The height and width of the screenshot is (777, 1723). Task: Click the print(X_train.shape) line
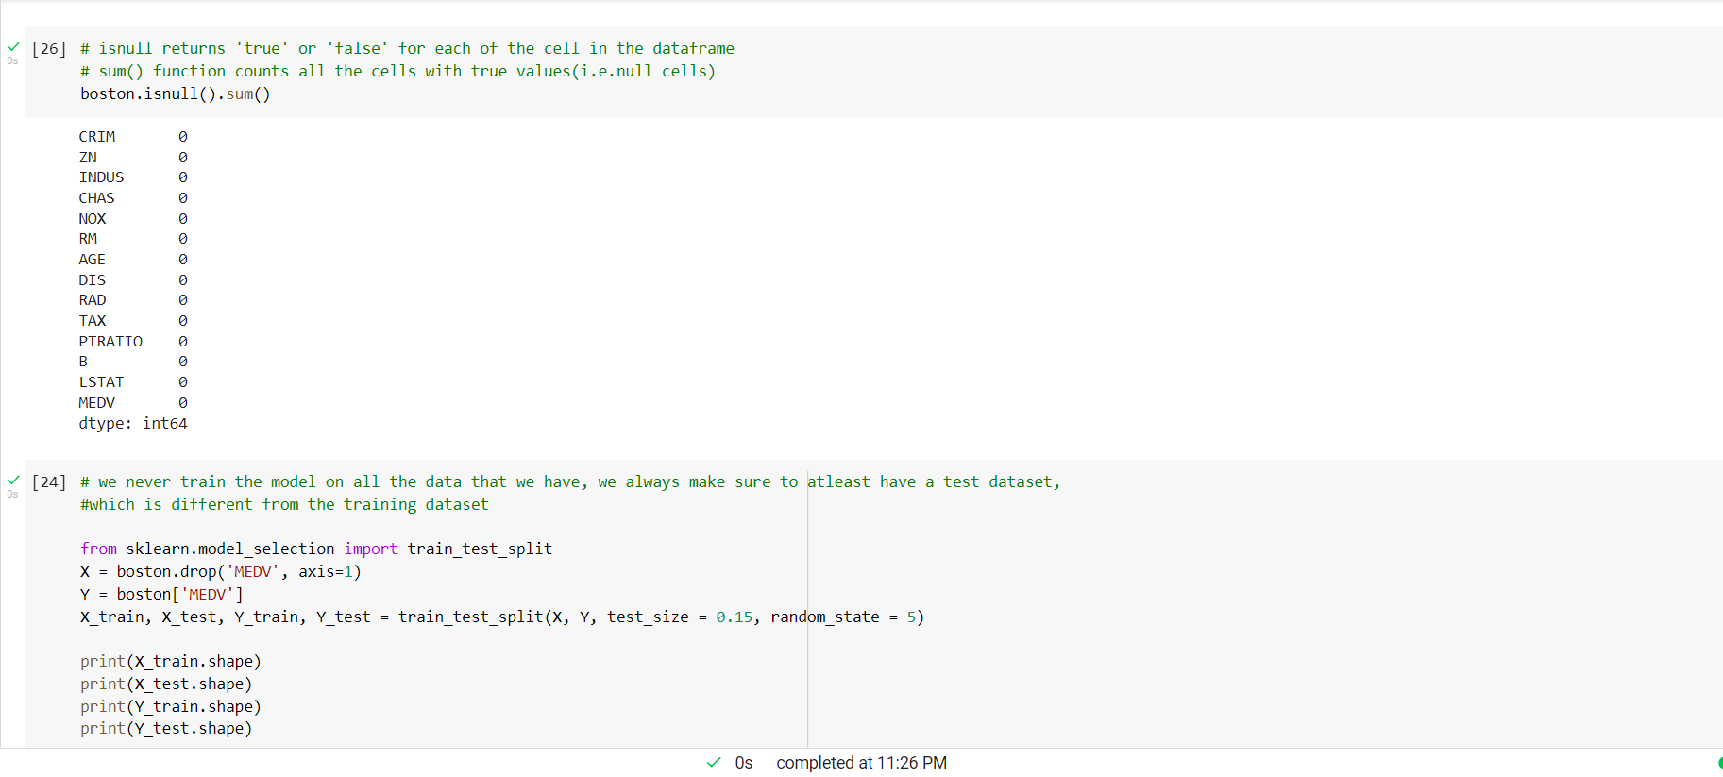171,661
